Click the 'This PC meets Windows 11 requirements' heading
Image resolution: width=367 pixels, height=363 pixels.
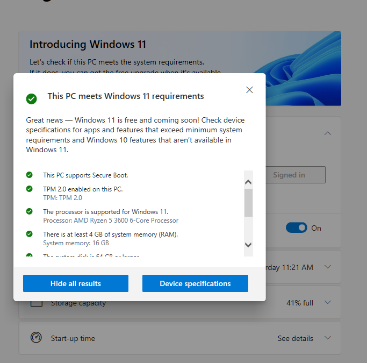(x=126, y=96)
